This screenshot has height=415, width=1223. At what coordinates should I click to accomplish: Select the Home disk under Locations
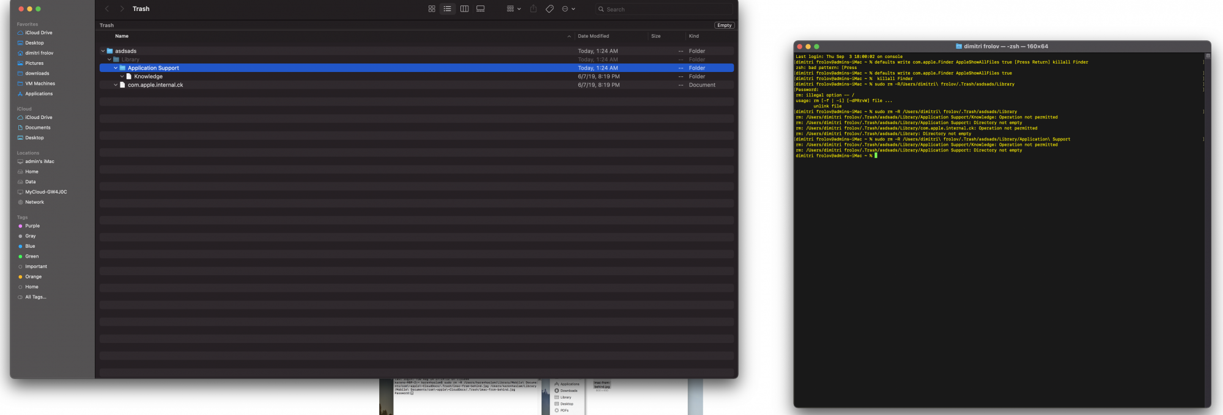(32, 172)
